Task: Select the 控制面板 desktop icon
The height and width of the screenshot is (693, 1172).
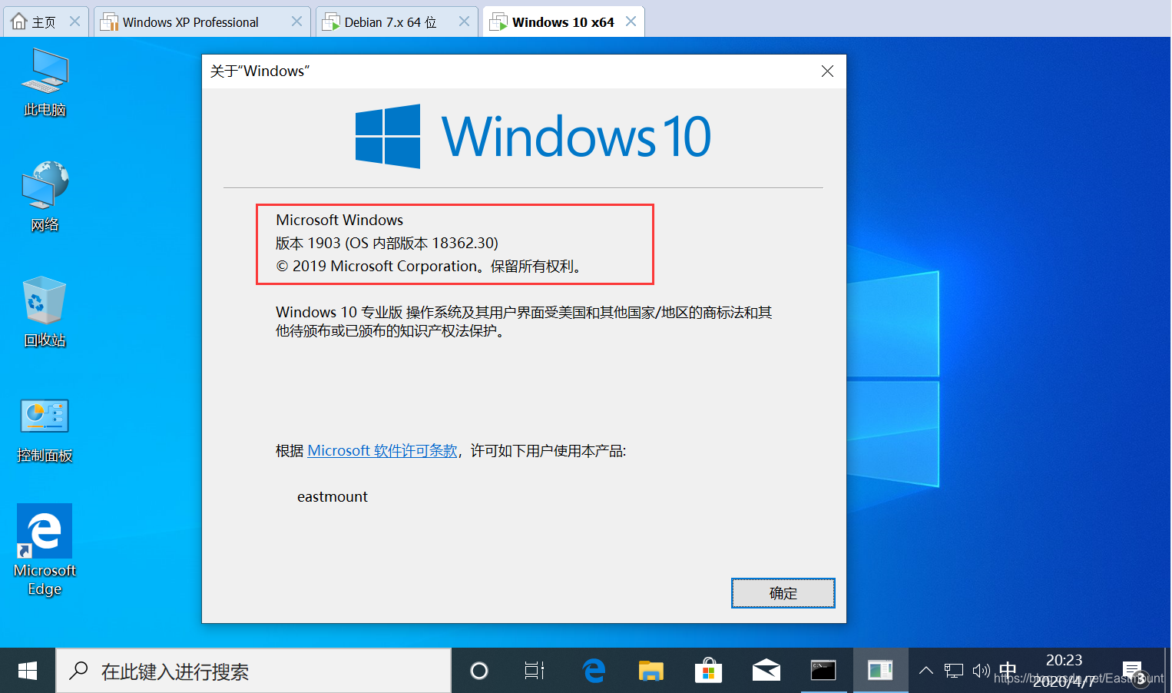Action: click(x=45, y=430)
